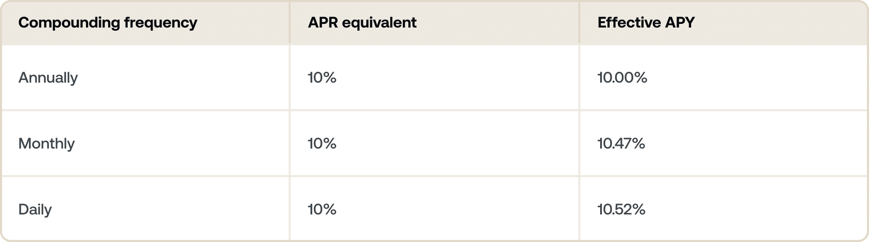Click the 10% APR cell for Annually

[322, 78]
